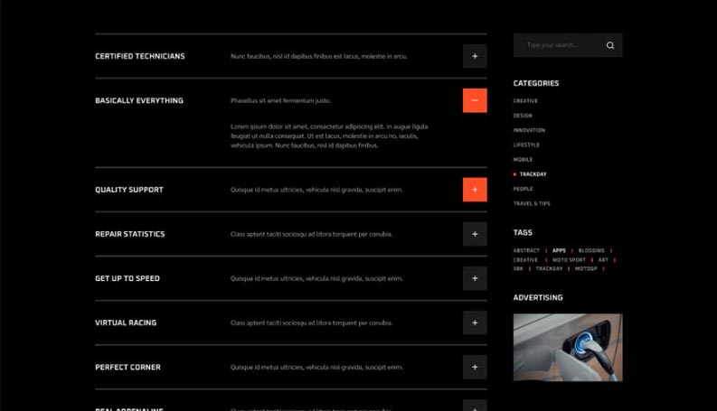This screenshot has width=717, height=411.
Task: Click the Apps tag
Action: click(x=559, y=250)
